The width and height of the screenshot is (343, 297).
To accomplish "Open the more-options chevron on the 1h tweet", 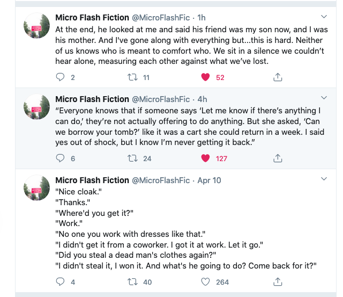I will coord(324,17).
